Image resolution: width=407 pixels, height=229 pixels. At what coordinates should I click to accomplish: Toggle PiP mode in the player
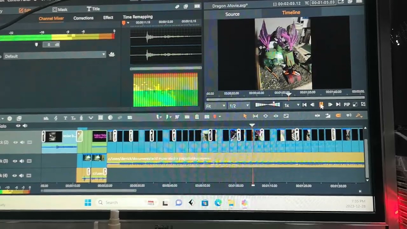(347, 104)
